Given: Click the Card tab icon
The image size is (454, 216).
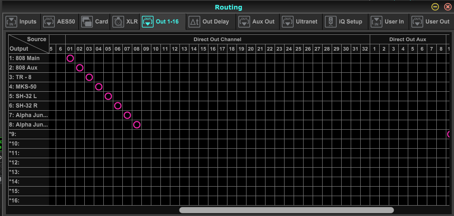Looking at the screenshot, I should [x=87, y=22].
